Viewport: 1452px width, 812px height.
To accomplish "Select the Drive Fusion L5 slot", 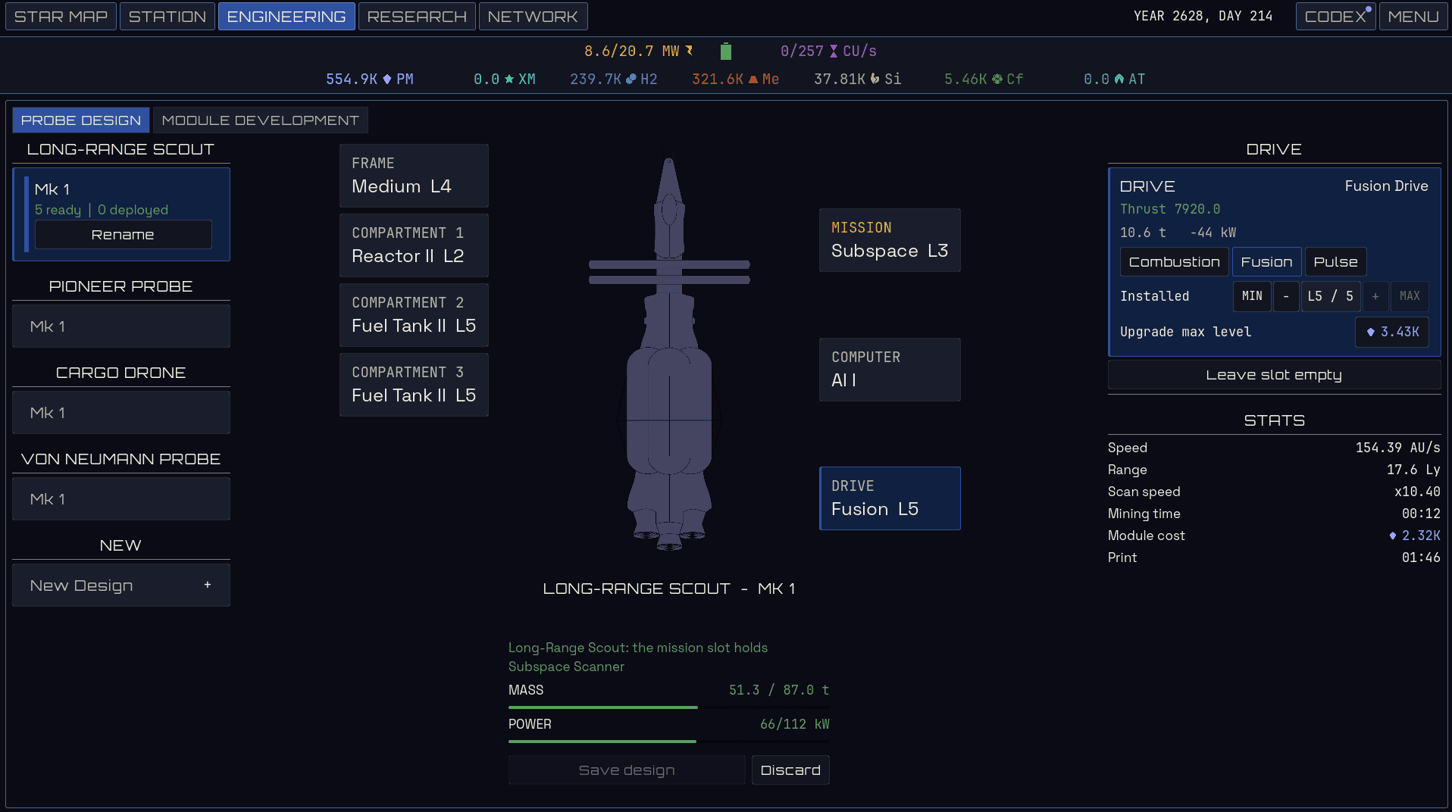I will 890,498.
